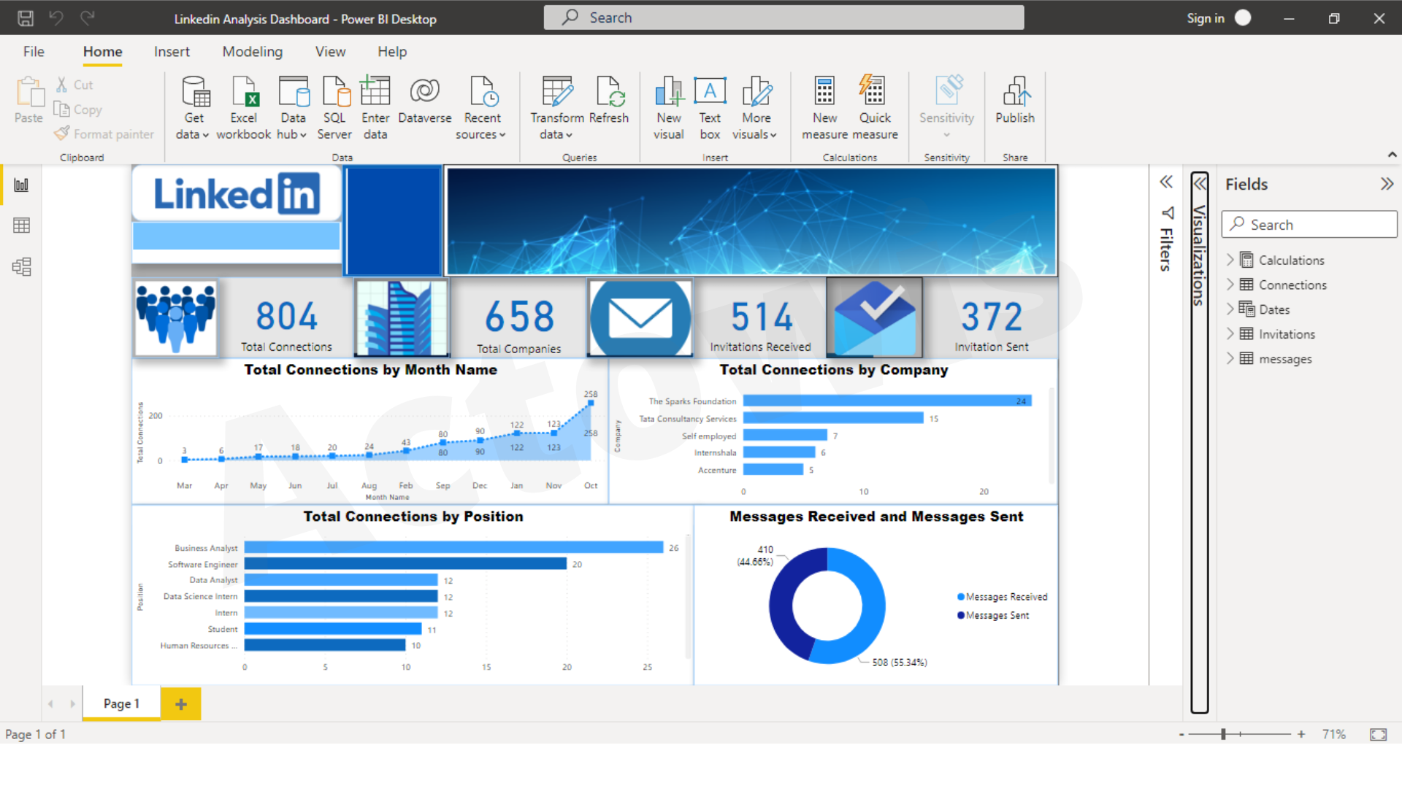Insert a Text box
1402x788 pixels.
(x=710, y=108)
